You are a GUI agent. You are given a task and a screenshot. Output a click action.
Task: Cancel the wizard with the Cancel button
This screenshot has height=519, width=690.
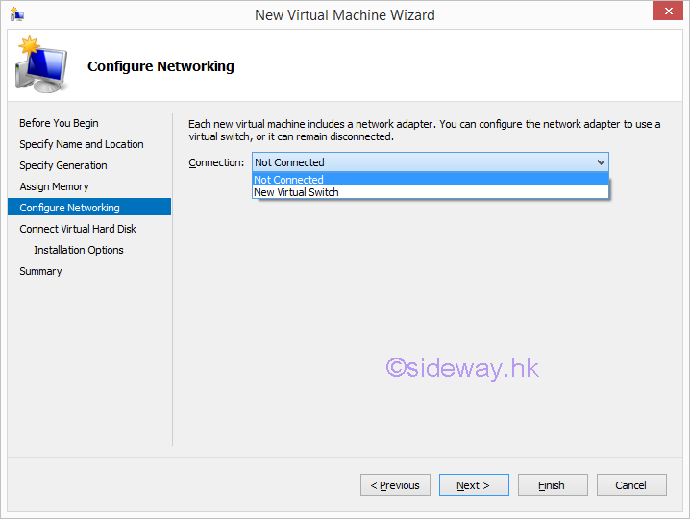coord(631,485)
